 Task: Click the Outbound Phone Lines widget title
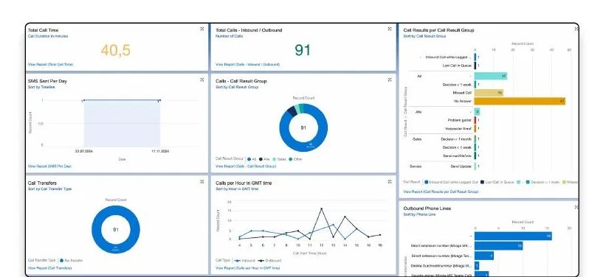click(x=427, y=208)
